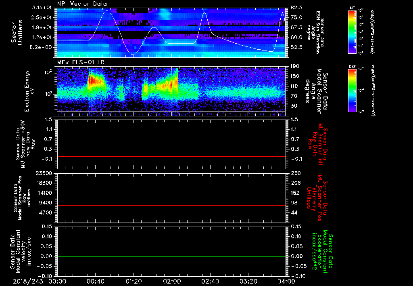Click the 14100 scanner position tick
Image resolution: width=413 pixels, height=286 pixels.
click(x=44, y=193)
